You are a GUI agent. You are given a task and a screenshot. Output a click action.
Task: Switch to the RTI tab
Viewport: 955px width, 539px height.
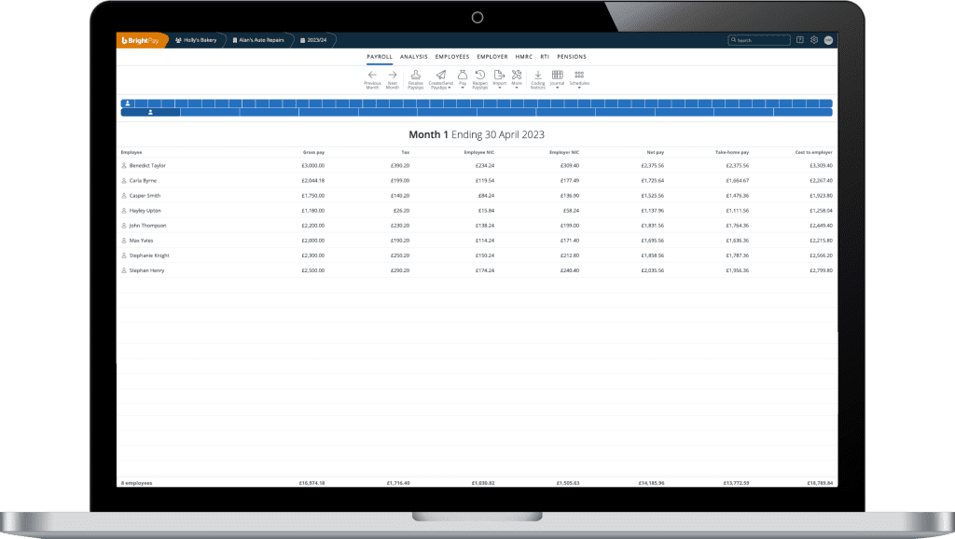click(545, 57)
